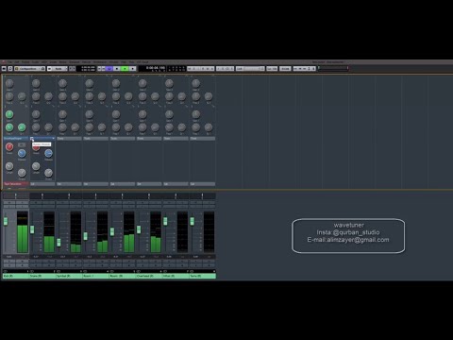Mute the Overhead channel
Viewport: 453px width, 340px height.
(143, 202)
